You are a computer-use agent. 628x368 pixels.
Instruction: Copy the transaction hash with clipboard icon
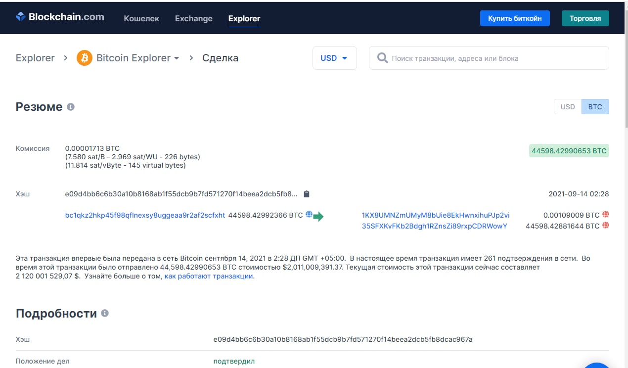point(306,194)
